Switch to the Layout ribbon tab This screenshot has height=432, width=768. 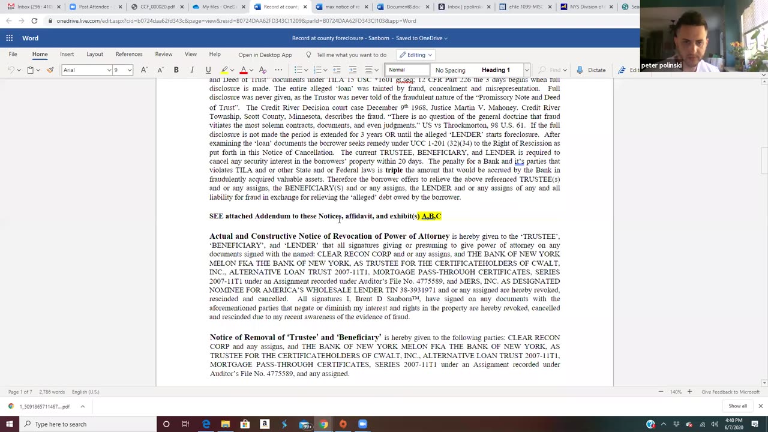(x=95, y=55)
